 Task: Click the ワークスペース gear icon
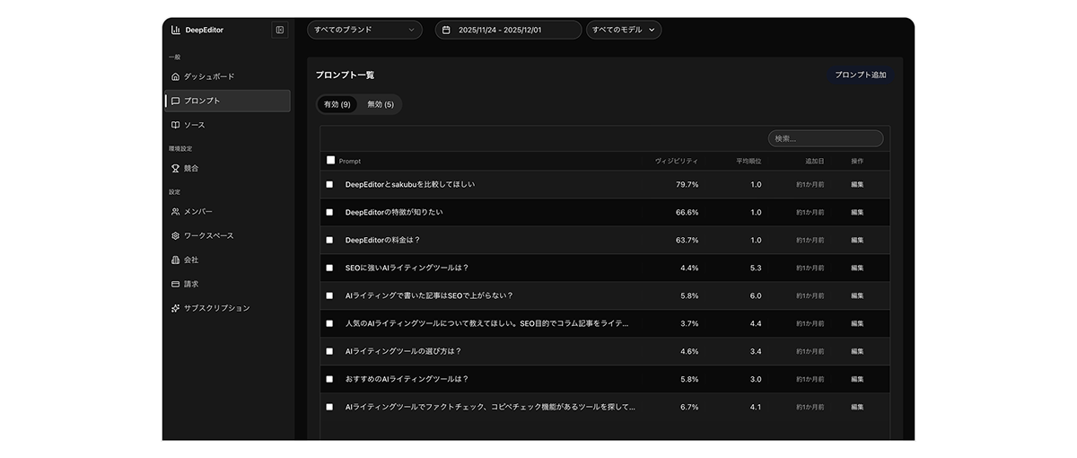tap(176, 235)
